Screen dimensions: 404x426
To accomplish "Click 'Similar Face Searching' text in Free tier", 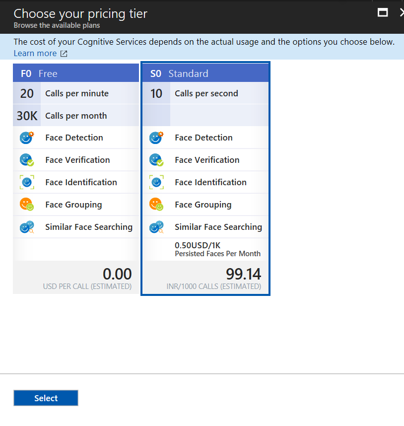I will tap(89, 227).
